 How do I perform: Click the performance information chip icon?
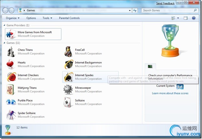pyautogui.click(x=150, y=67)
